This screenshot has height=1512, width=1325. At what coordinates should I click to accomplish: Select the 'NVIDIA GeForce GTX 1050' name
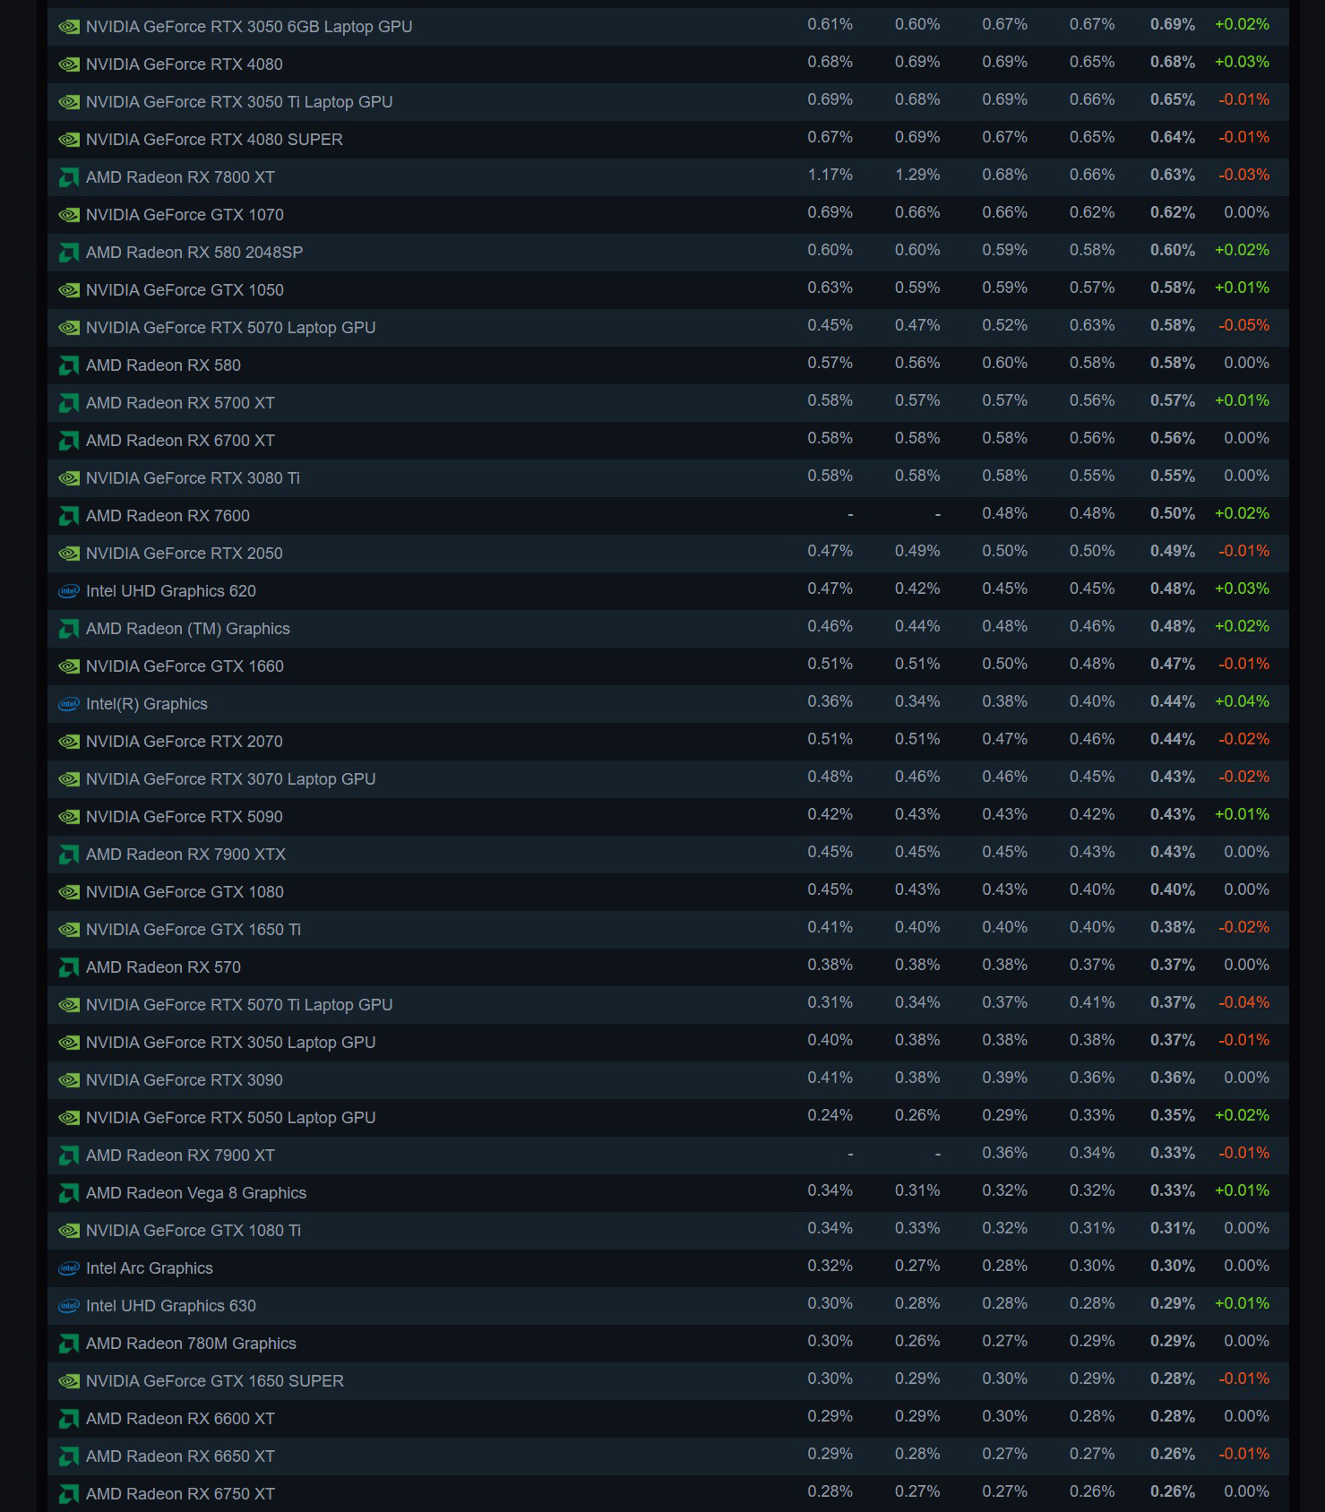(x=185, y=290)
